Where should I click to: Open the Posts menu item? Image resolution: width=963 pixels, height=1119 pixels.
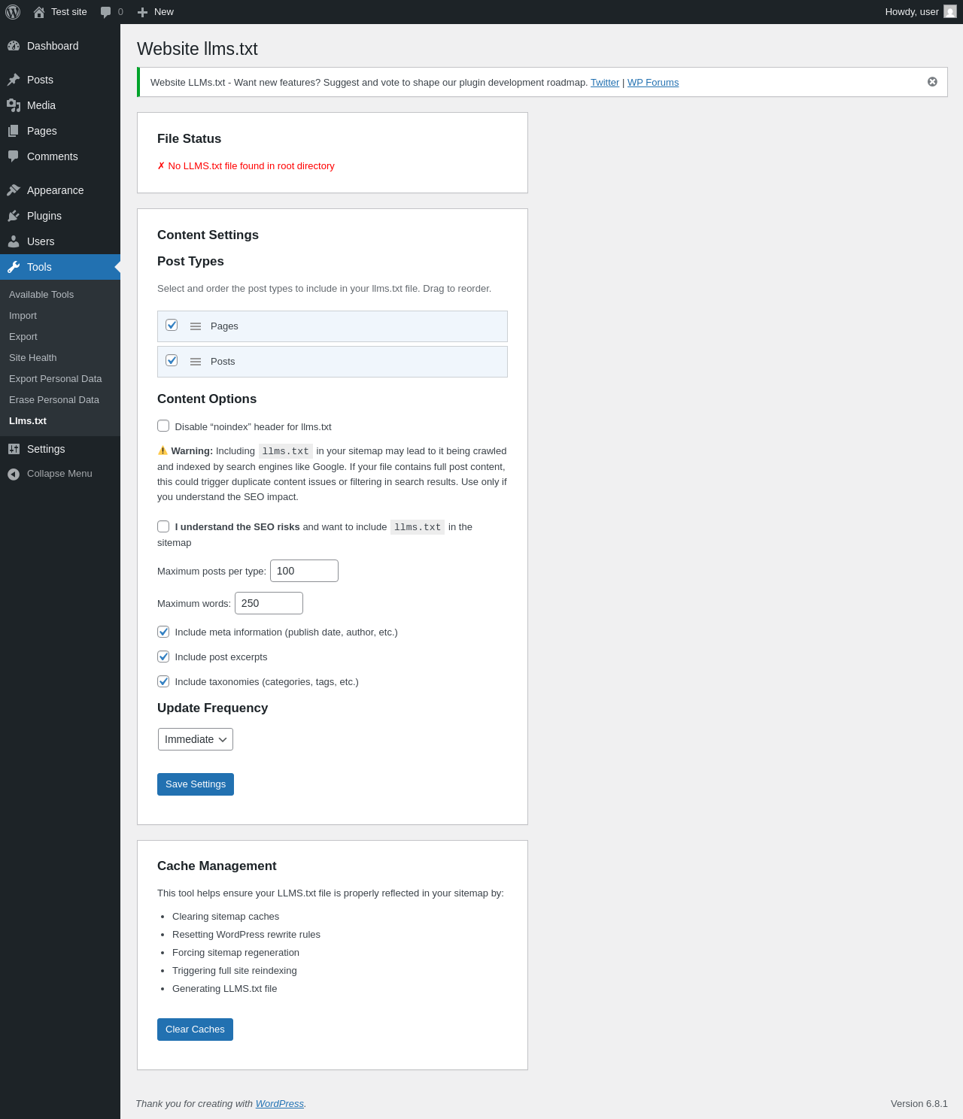click(x=60, y=80)
